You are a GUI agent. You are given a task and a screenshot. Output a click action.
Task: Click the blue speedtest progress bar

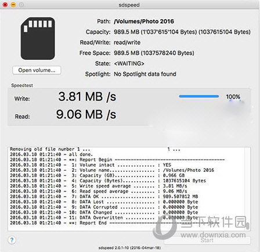[199, 96]
